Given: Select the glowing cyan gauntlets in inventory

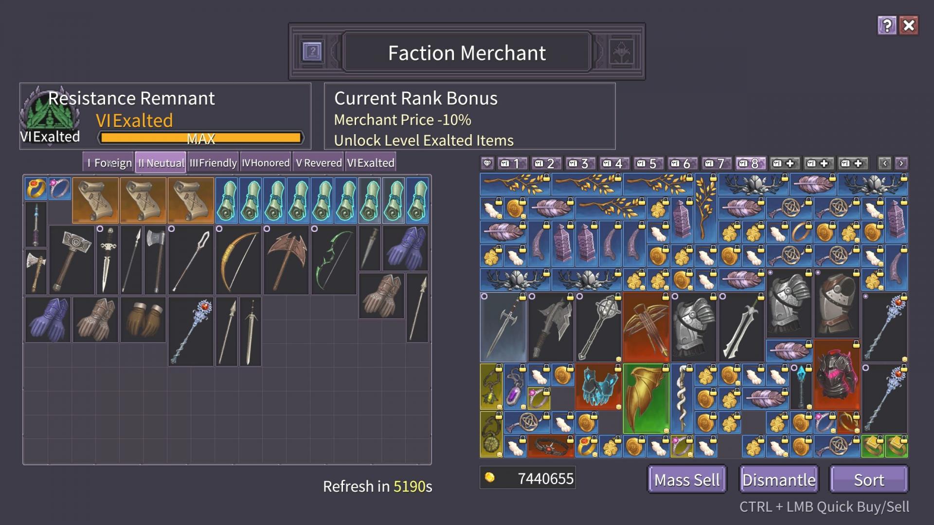Looking at the screenshot, I should click(598, 387).
